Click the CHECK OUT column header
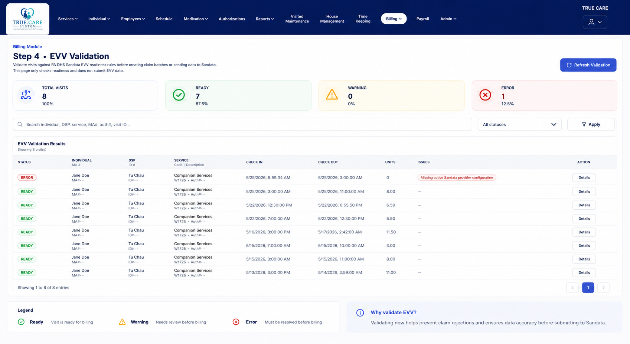The image size is (630, 344). tap(328, 162)
